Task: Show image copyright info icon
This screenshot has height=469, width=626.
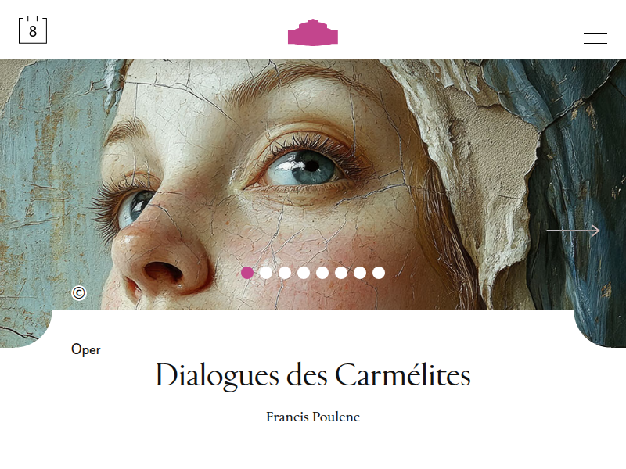Action: point(79,293)
